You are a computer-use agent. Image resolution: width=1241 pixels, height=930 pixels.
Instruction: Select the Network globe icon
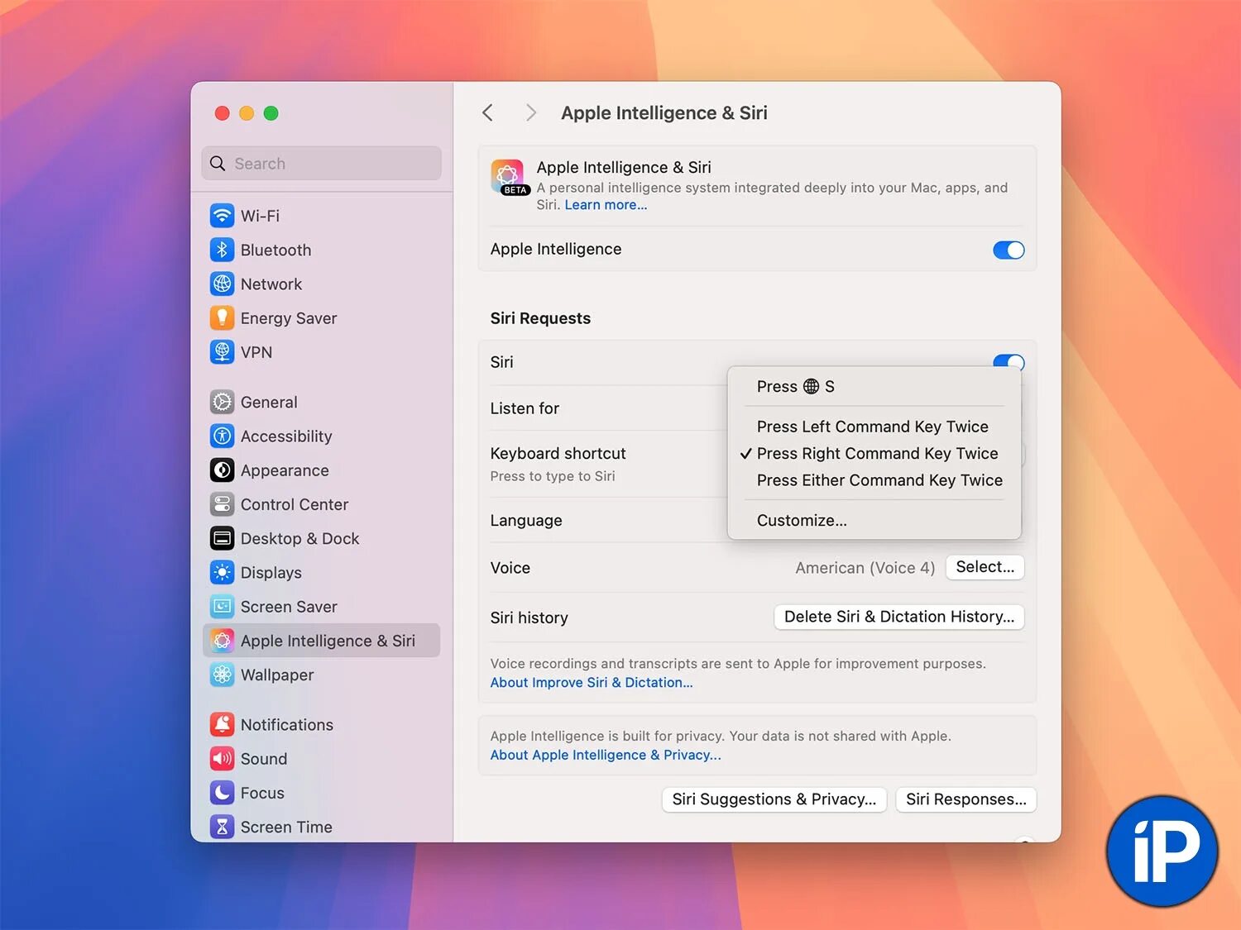click(222, 284)
